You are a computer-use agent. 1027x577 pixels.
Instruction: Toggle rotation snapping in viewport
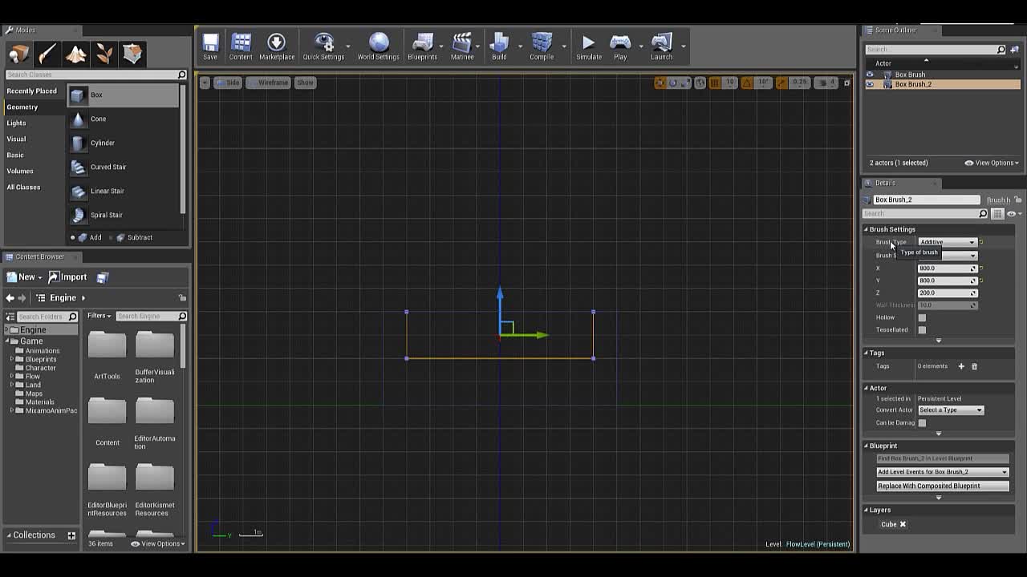(747, 83)
